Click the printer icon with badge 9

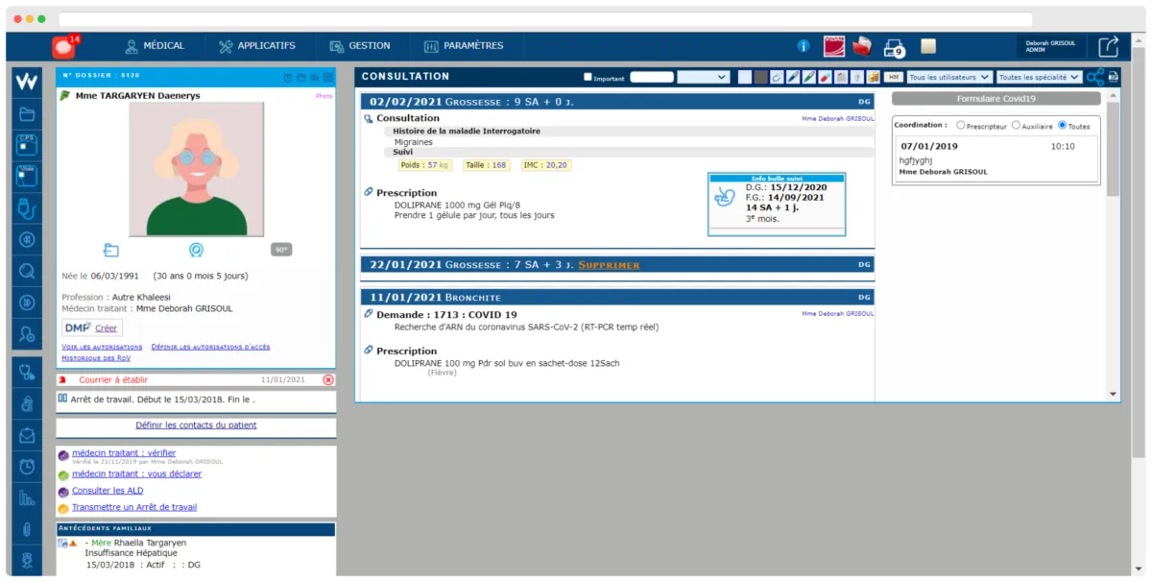tap(894, 47)
